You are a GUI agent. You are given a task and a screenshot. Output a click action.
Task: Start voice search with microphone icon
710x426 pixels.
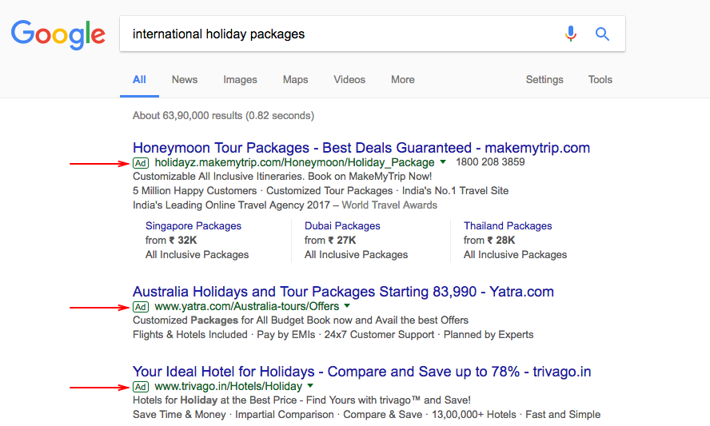(x=571, y=34)
